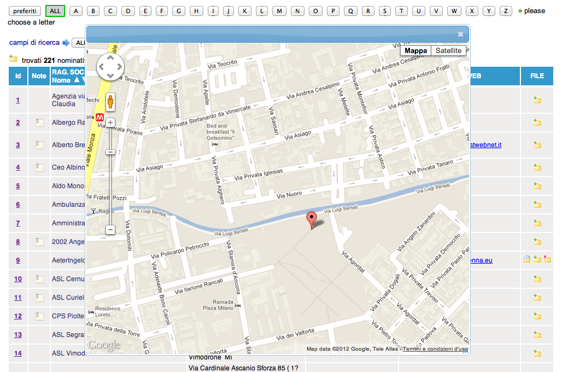Filter names by letter Z
562x372 pixels.
pyautogui.click(x=506, y=11)
